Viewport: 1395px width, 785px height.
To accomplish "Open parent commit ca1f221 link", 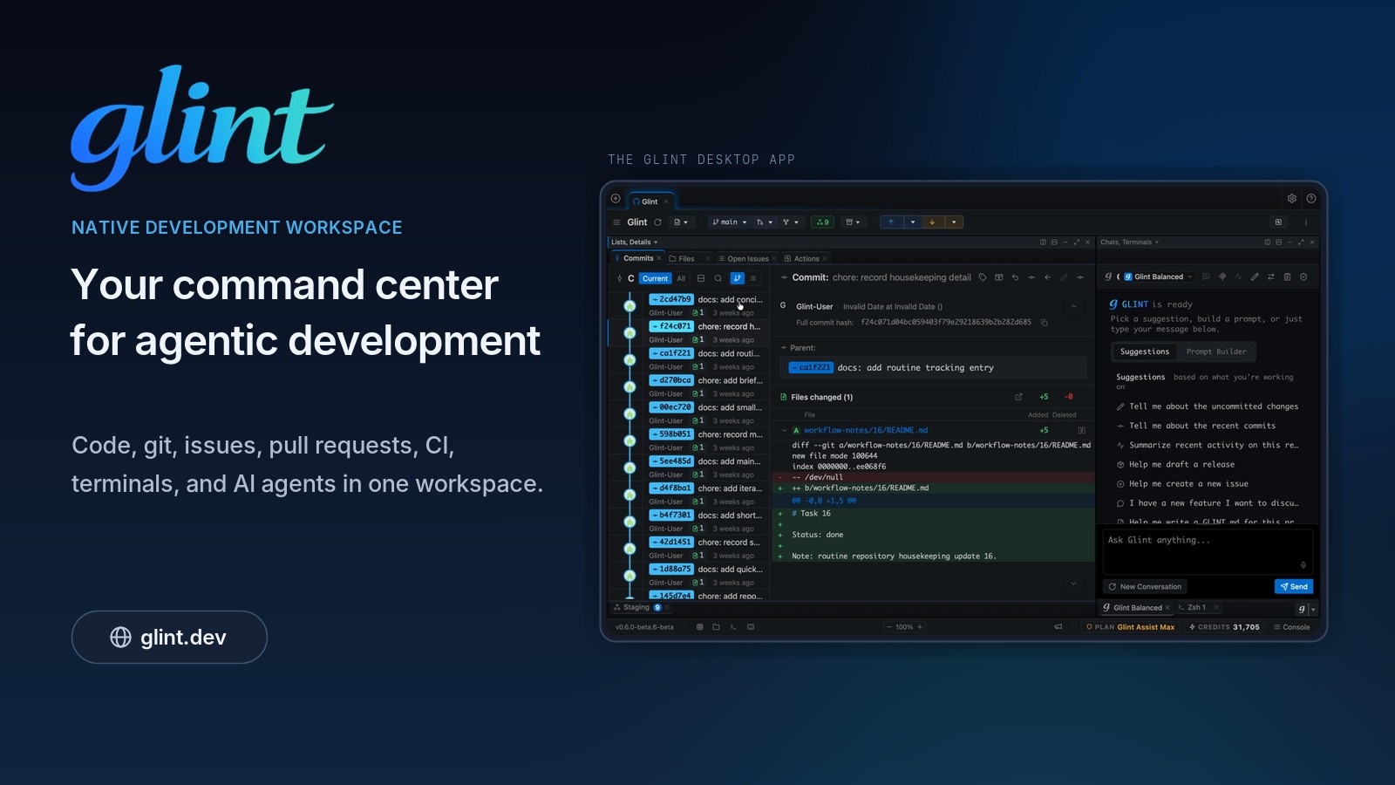I will [811, 368].
